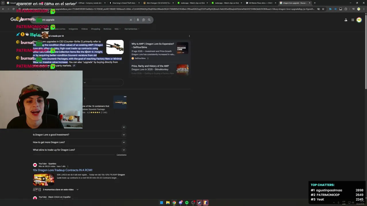
Task: Switch to 'How long is Grand Theft Auto' tab
Action: click(x=124, y=3)
